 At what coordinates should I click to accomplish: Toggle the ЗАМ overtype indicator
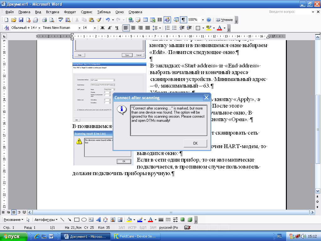pos(153,228)
